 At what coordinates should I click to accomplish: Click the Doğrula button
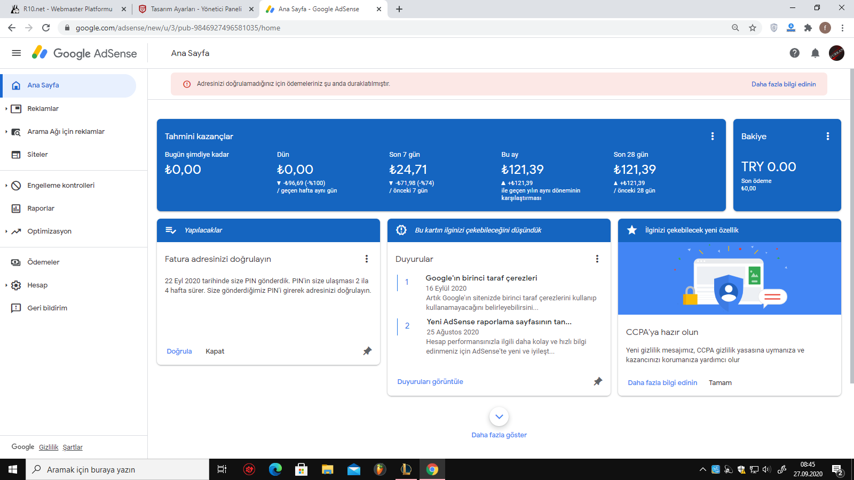(x=179, y=351)
